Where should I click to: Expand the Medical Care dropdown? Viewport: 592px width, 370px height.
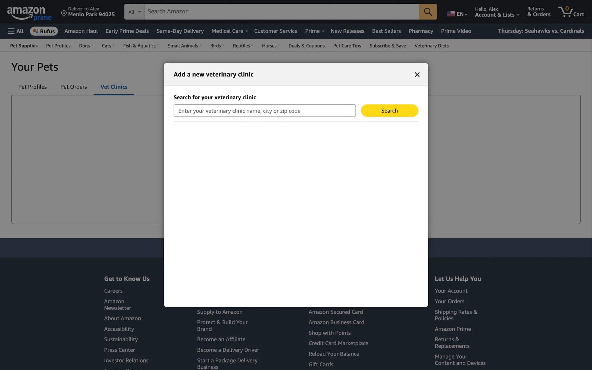pos(229,31)
